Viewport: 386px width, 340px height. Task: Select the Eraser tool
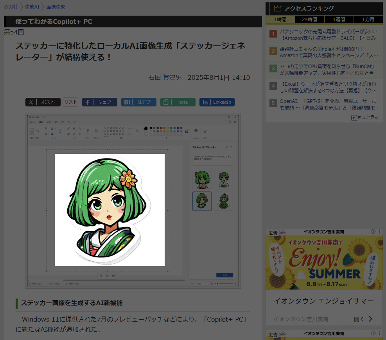[x=68, y=133]
